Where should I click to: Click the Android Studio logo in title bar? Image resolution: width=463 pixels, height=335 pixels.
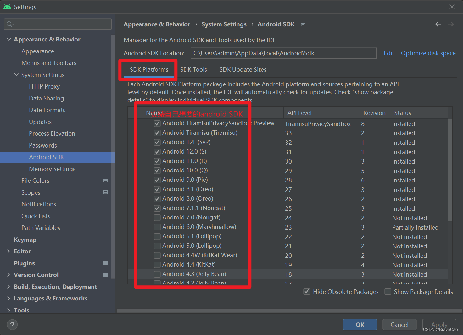tap(7, 7)
